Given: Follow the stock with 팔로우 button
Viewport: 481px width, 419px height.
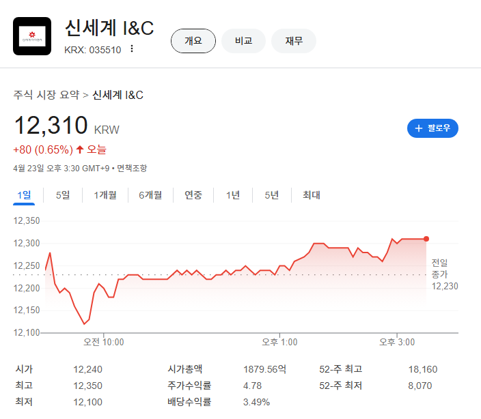Looking at the screenshot, I should pyautogui.click(x=432, y=128).
